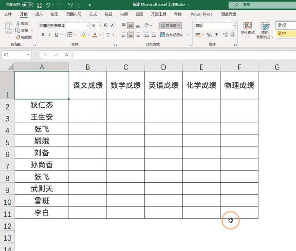The image size is (296, 251).
Task: Apply the yellow fill color
Action: 83,35
